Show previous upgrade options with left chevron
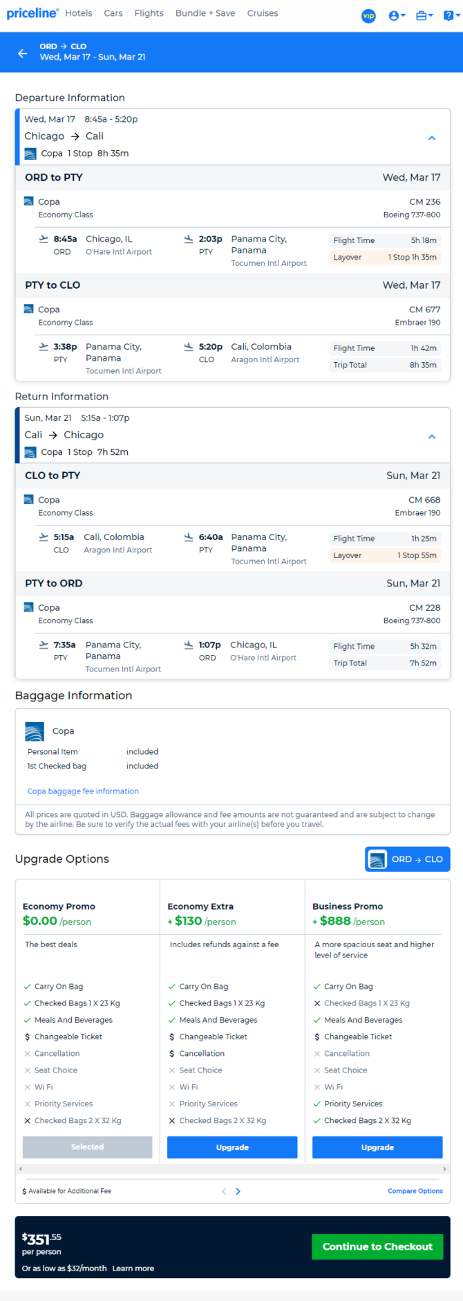Viewport: 463px width, 1301px height. 223,1191
